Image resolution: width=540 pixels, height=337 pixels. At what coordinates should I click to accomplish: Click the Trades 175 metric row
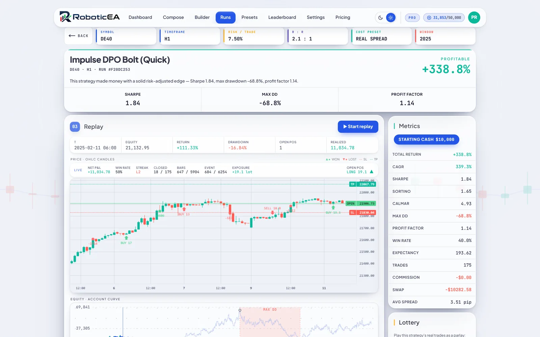pyautogui.click(x=432, y=265)
